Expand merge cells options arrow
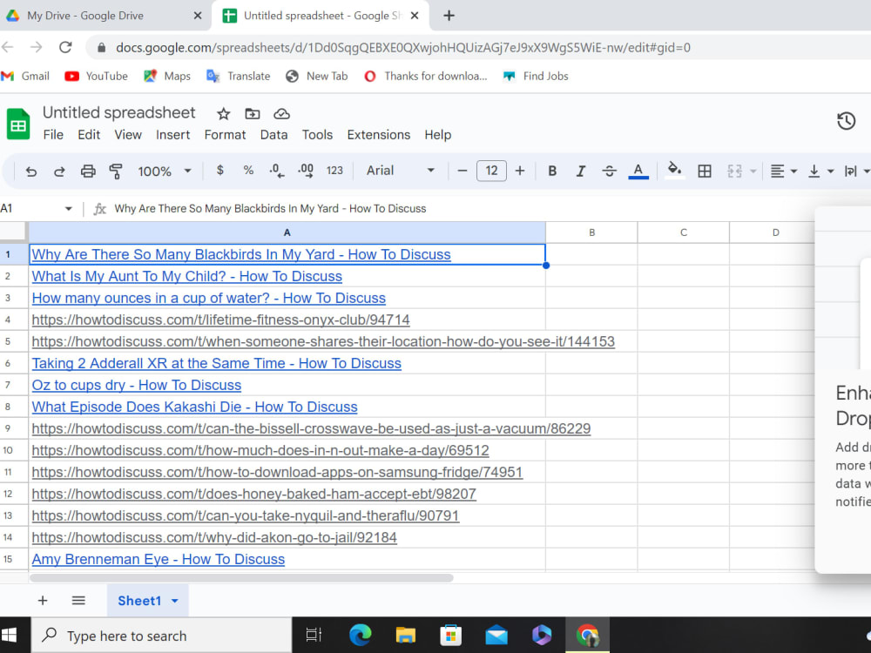The width and height of the screenshot is (871, 653). (x=753, y=171)
